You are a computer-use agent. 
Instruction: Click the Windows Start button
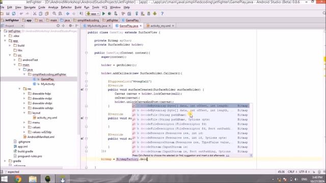coord(4,179)
